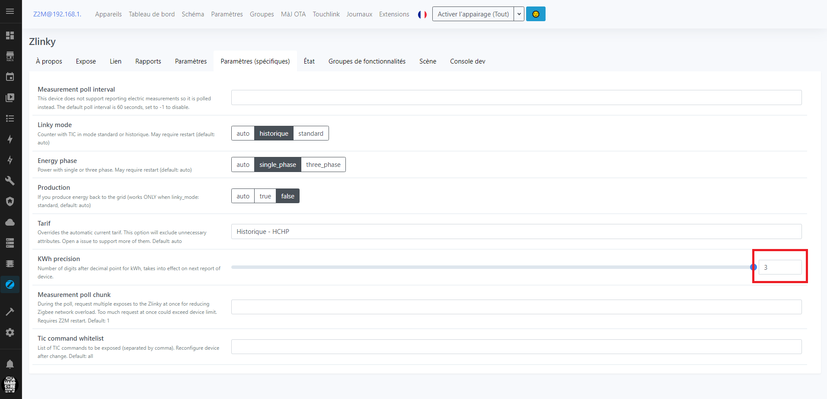
Task: Set Energy phase to auto
Action: 243,165
